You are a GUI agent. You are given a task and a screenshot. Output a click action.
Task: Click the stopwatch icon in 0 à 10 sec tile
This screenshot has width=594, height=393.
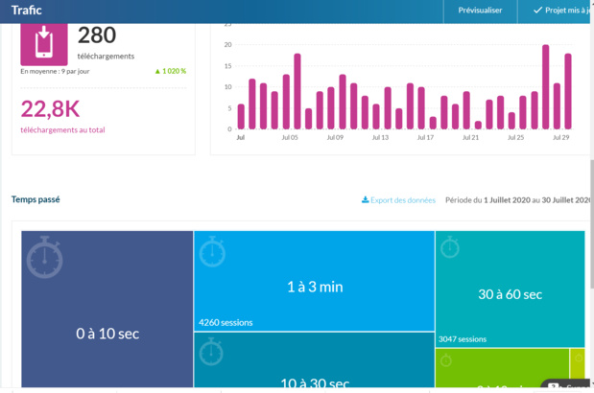44,256
